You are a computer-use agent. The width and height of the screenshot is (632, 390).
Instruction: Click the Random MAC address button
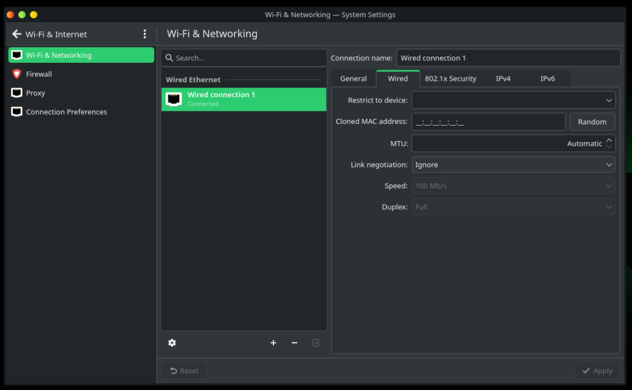point(592,121)
